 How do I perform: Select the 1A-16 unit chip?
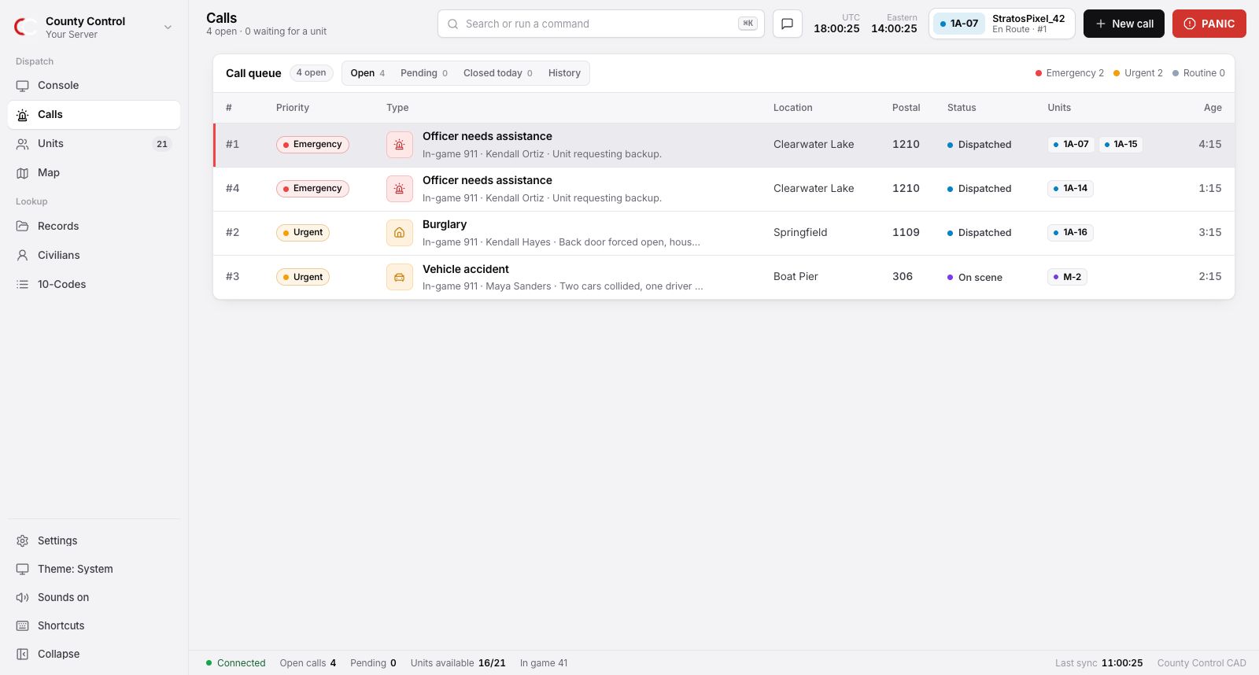(1070, 233)
